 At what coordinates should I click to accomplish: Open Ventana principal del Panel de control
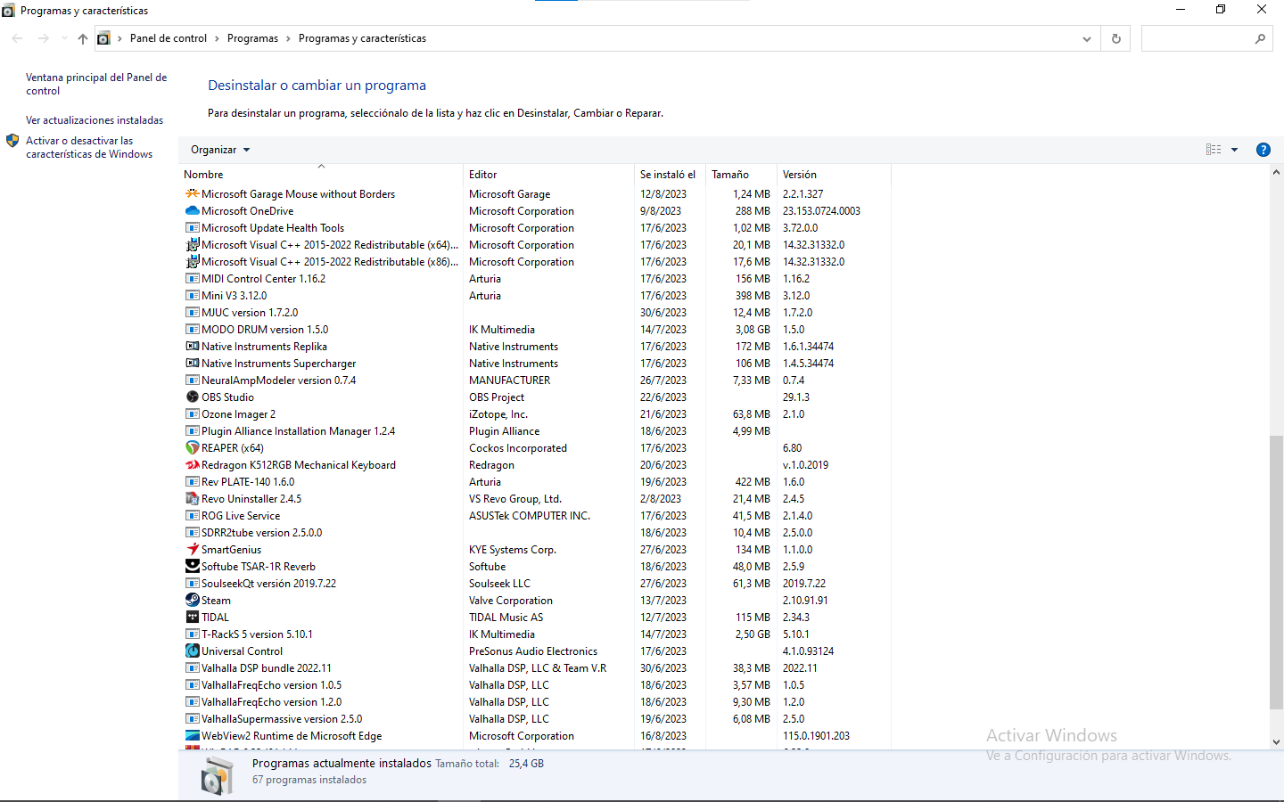96,84
